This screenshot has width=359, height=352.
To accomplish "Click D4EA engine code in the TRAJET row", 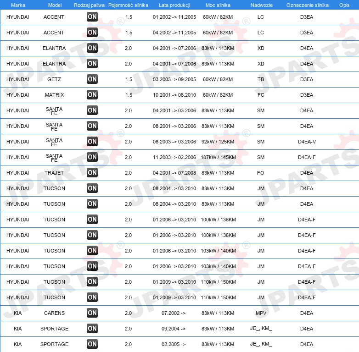I will (307, 173).
